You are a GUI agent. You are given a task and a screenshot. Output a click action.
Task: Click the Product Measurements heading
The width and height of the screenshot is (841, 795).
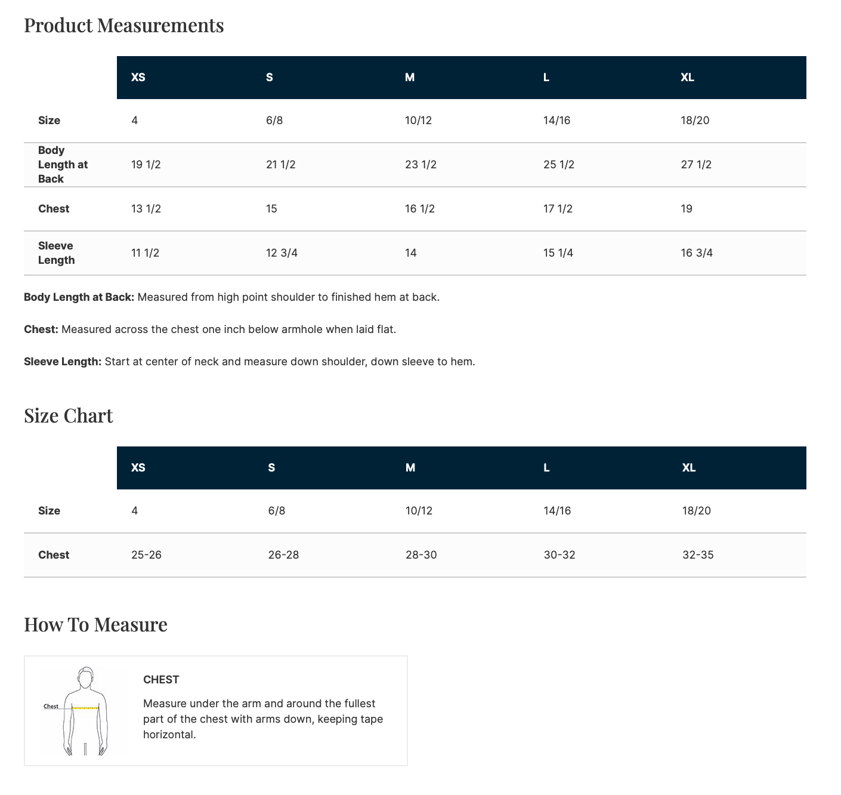[123, 26]
